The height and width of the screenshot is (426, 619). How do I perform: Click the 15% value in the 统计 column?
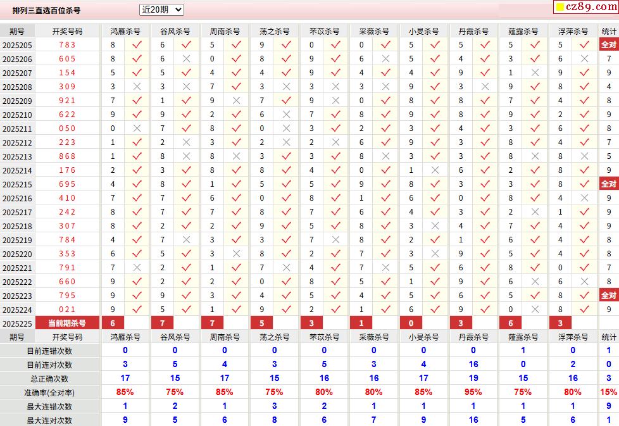(x=608, y=392)
